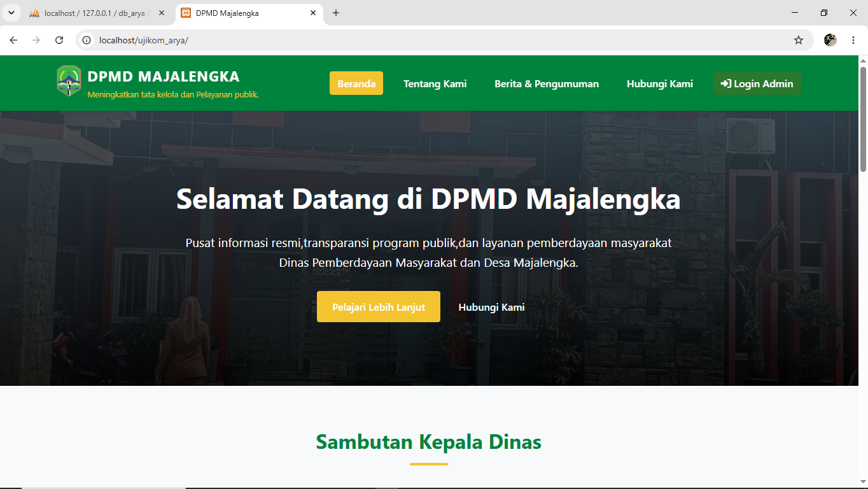Close the DPMD Majalengka tab
This screenshot has height=489, width=868.
coord(313,13)
